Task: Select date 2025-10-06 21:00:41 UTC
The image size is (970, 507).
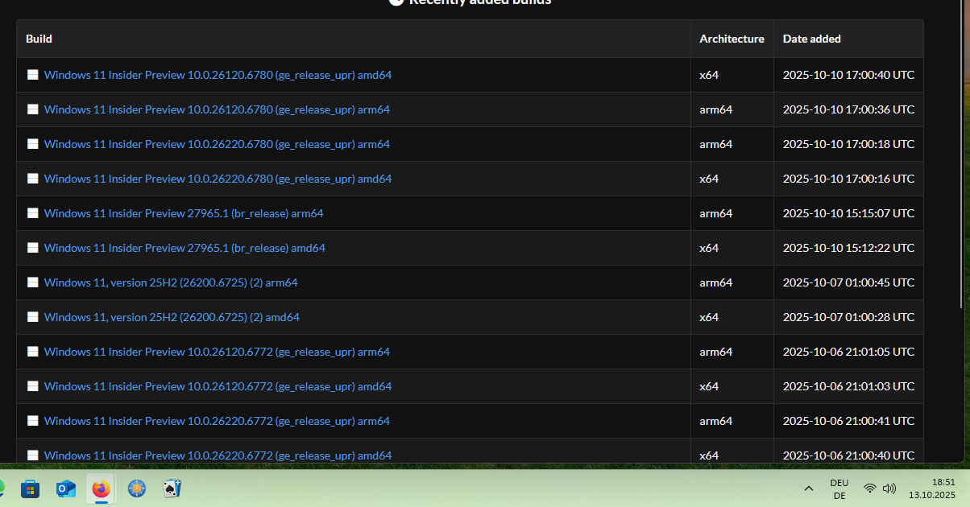Action: (x=848, y=421)
